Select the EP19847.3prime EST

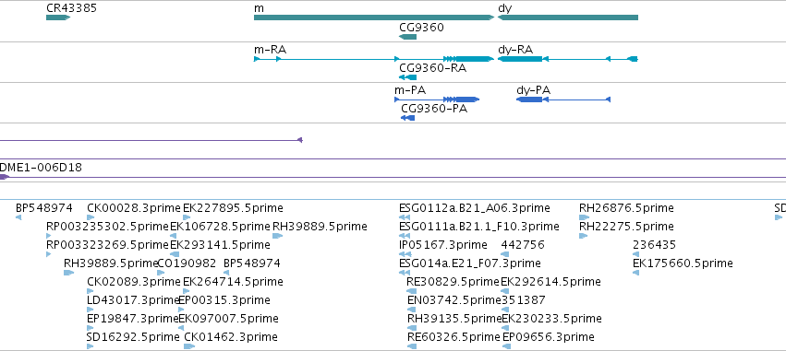click(x=132, y=319)
